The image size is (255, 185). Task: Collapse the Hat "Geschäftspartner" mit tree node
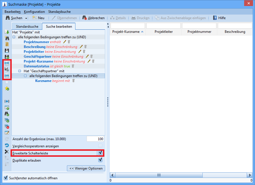click(20, 71)
